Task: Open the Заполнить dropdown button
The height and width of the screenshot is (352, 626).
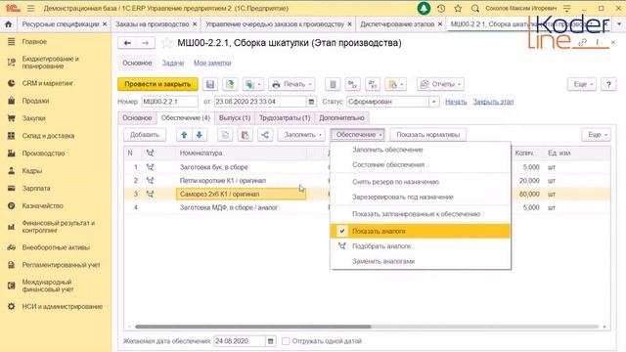Action: pyautogui.click(x=301, y=135)
